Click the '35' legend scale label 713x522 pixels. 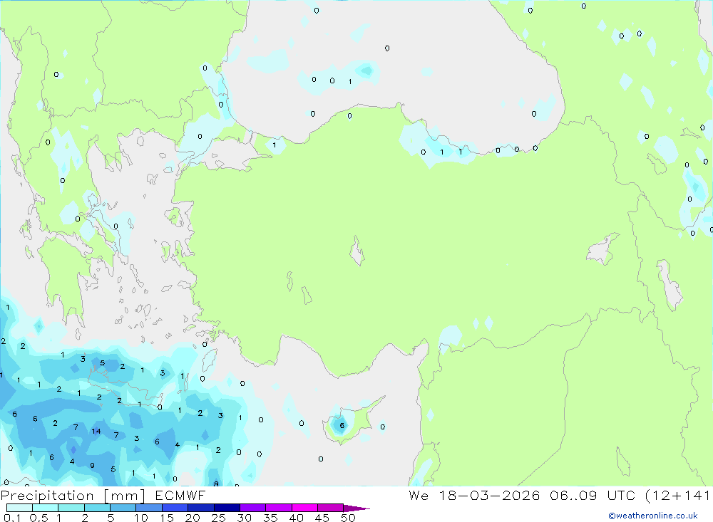[270, 518]
